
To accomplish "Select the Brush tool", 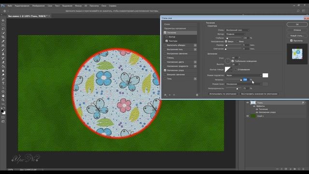I will tap(3, 50).
